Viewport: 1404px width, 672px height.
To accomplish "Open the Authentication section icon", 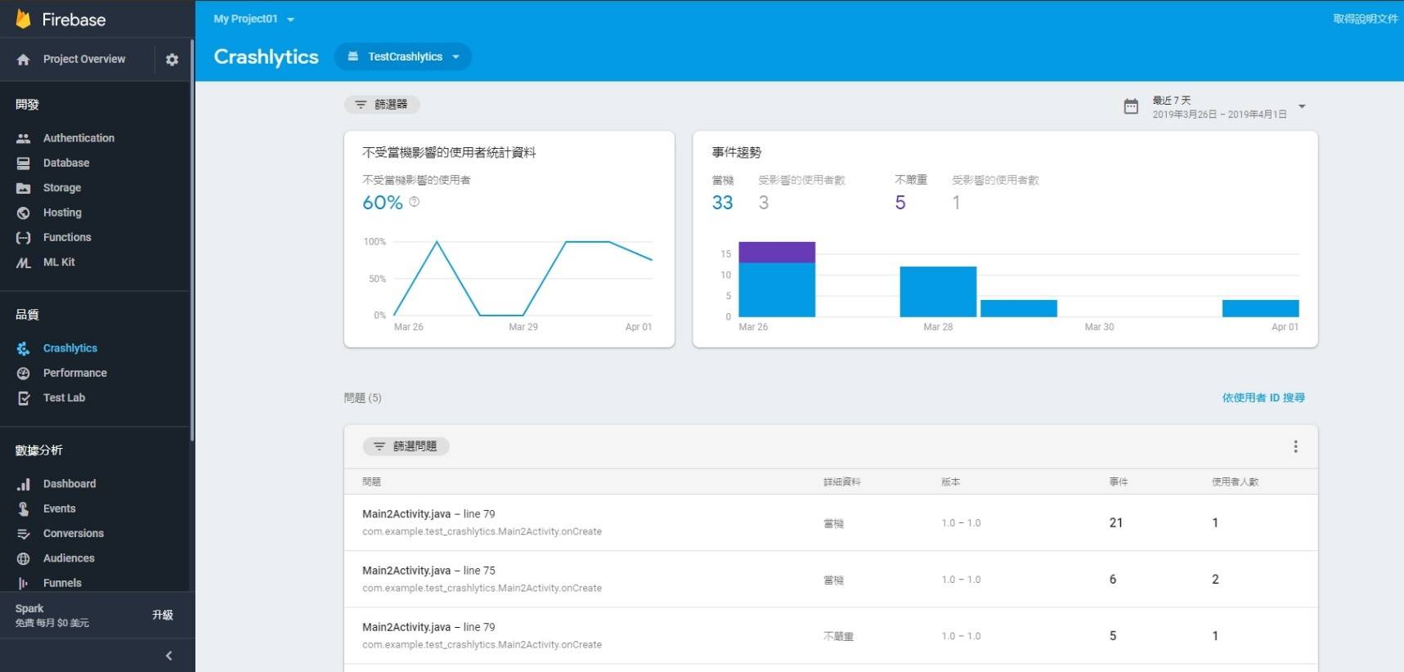I will (24, 138).
